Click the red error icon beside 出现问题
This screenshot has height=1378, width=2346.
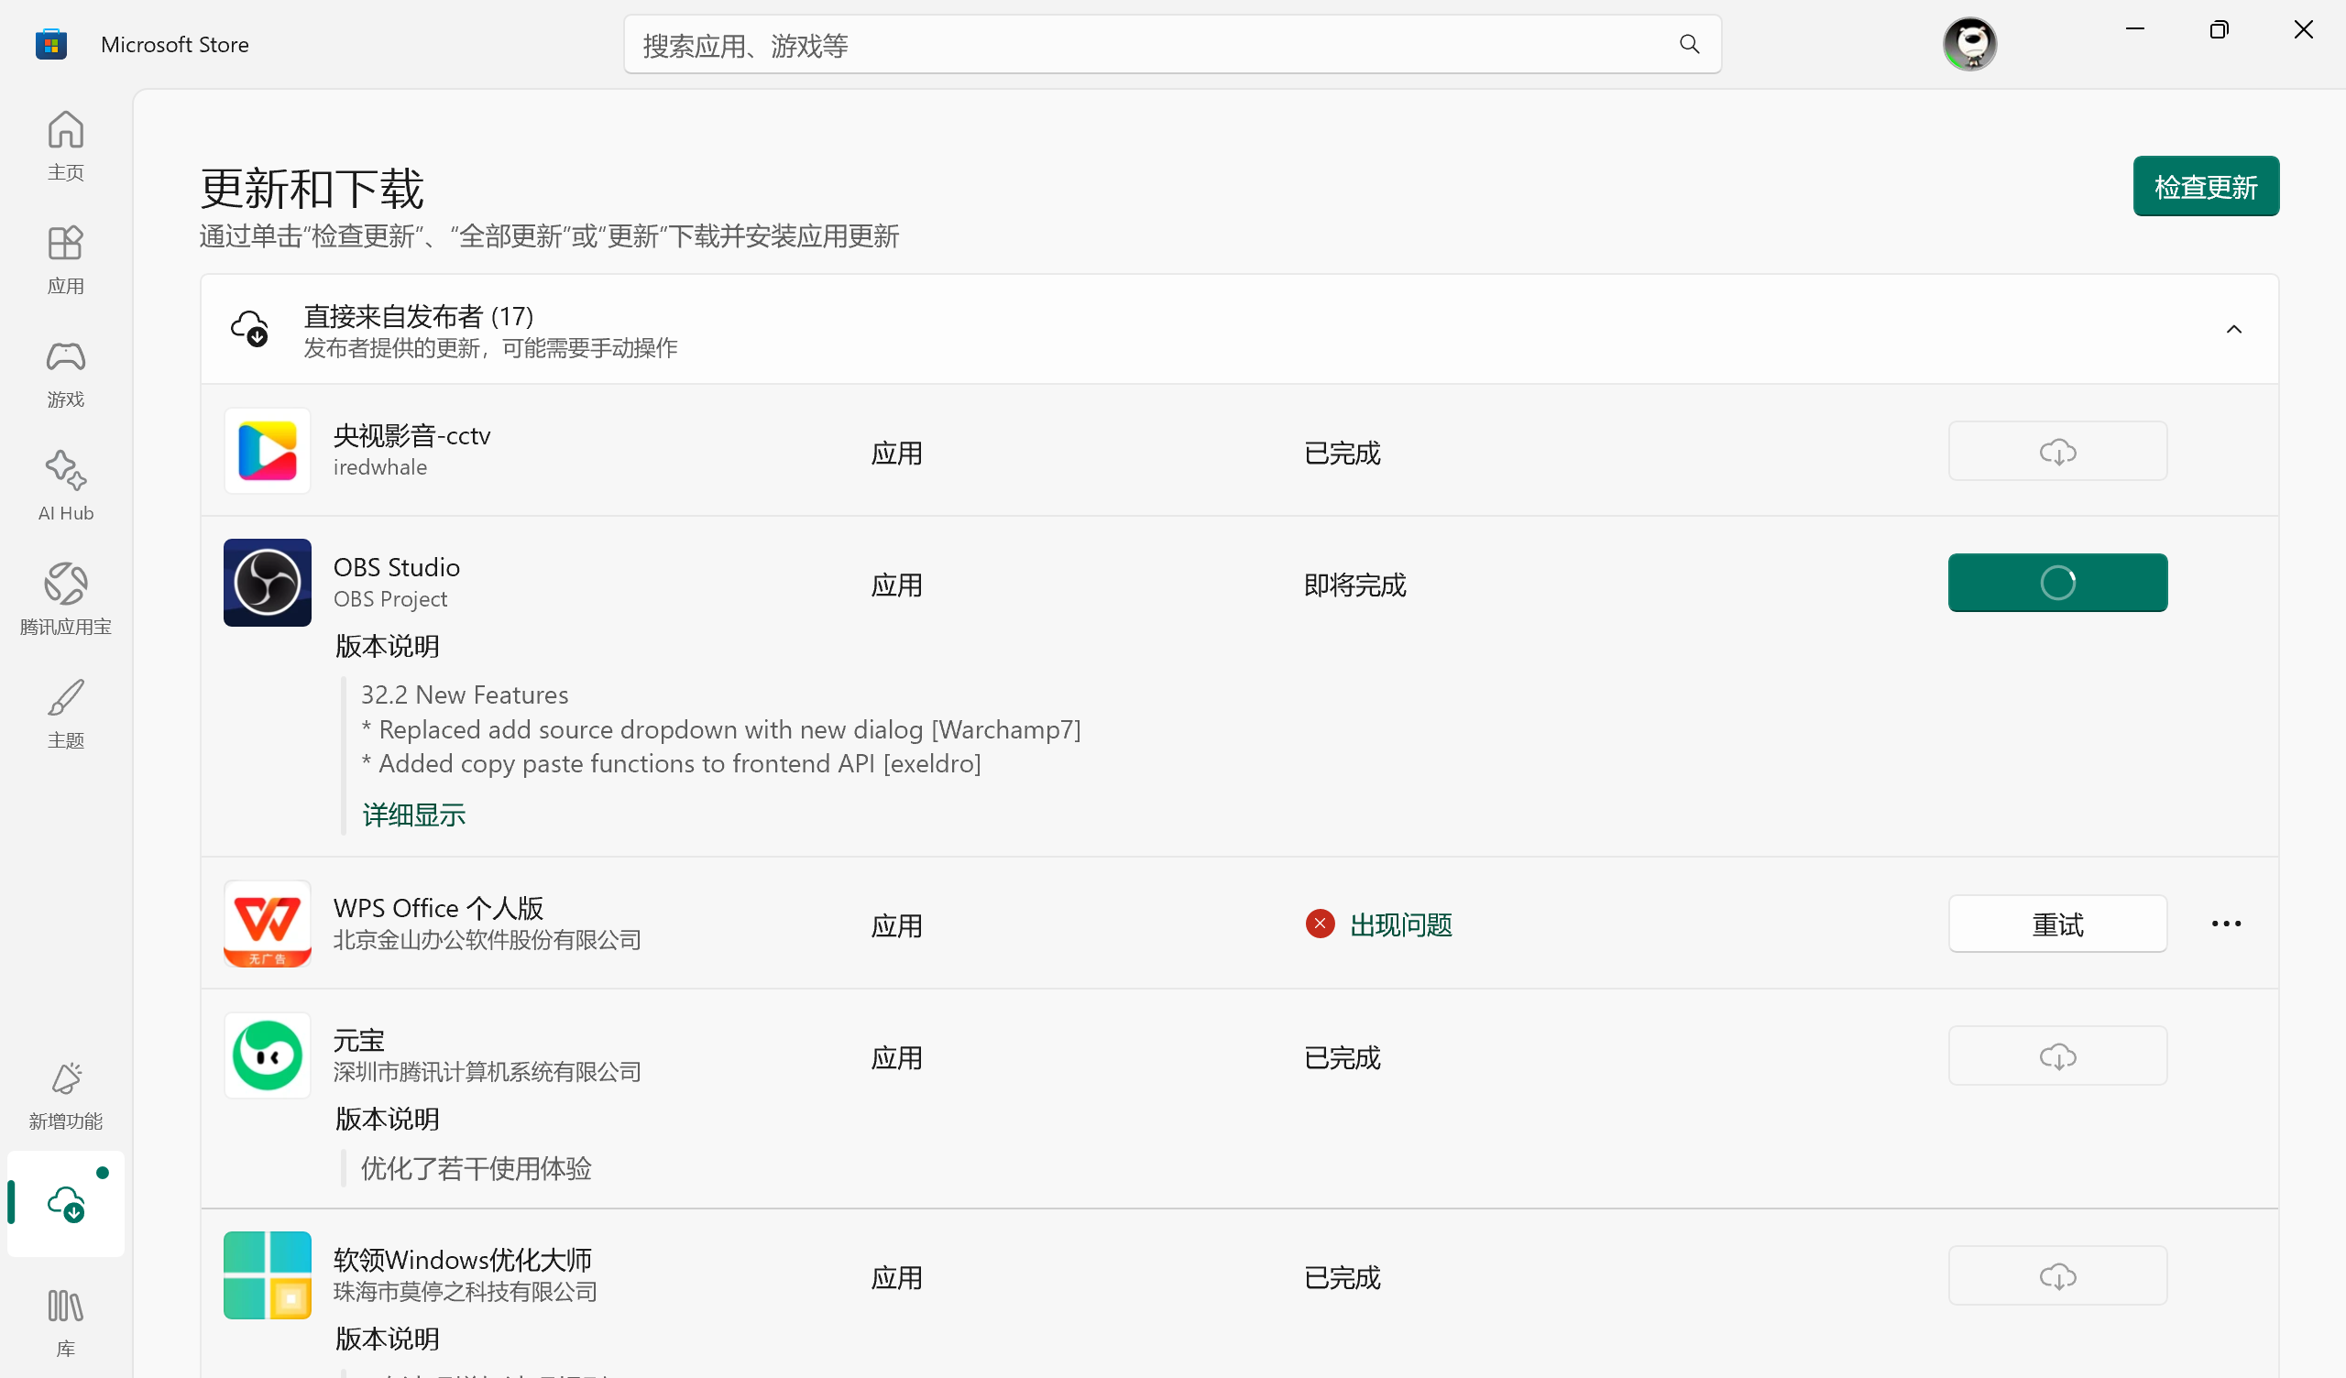point(1319,924)
